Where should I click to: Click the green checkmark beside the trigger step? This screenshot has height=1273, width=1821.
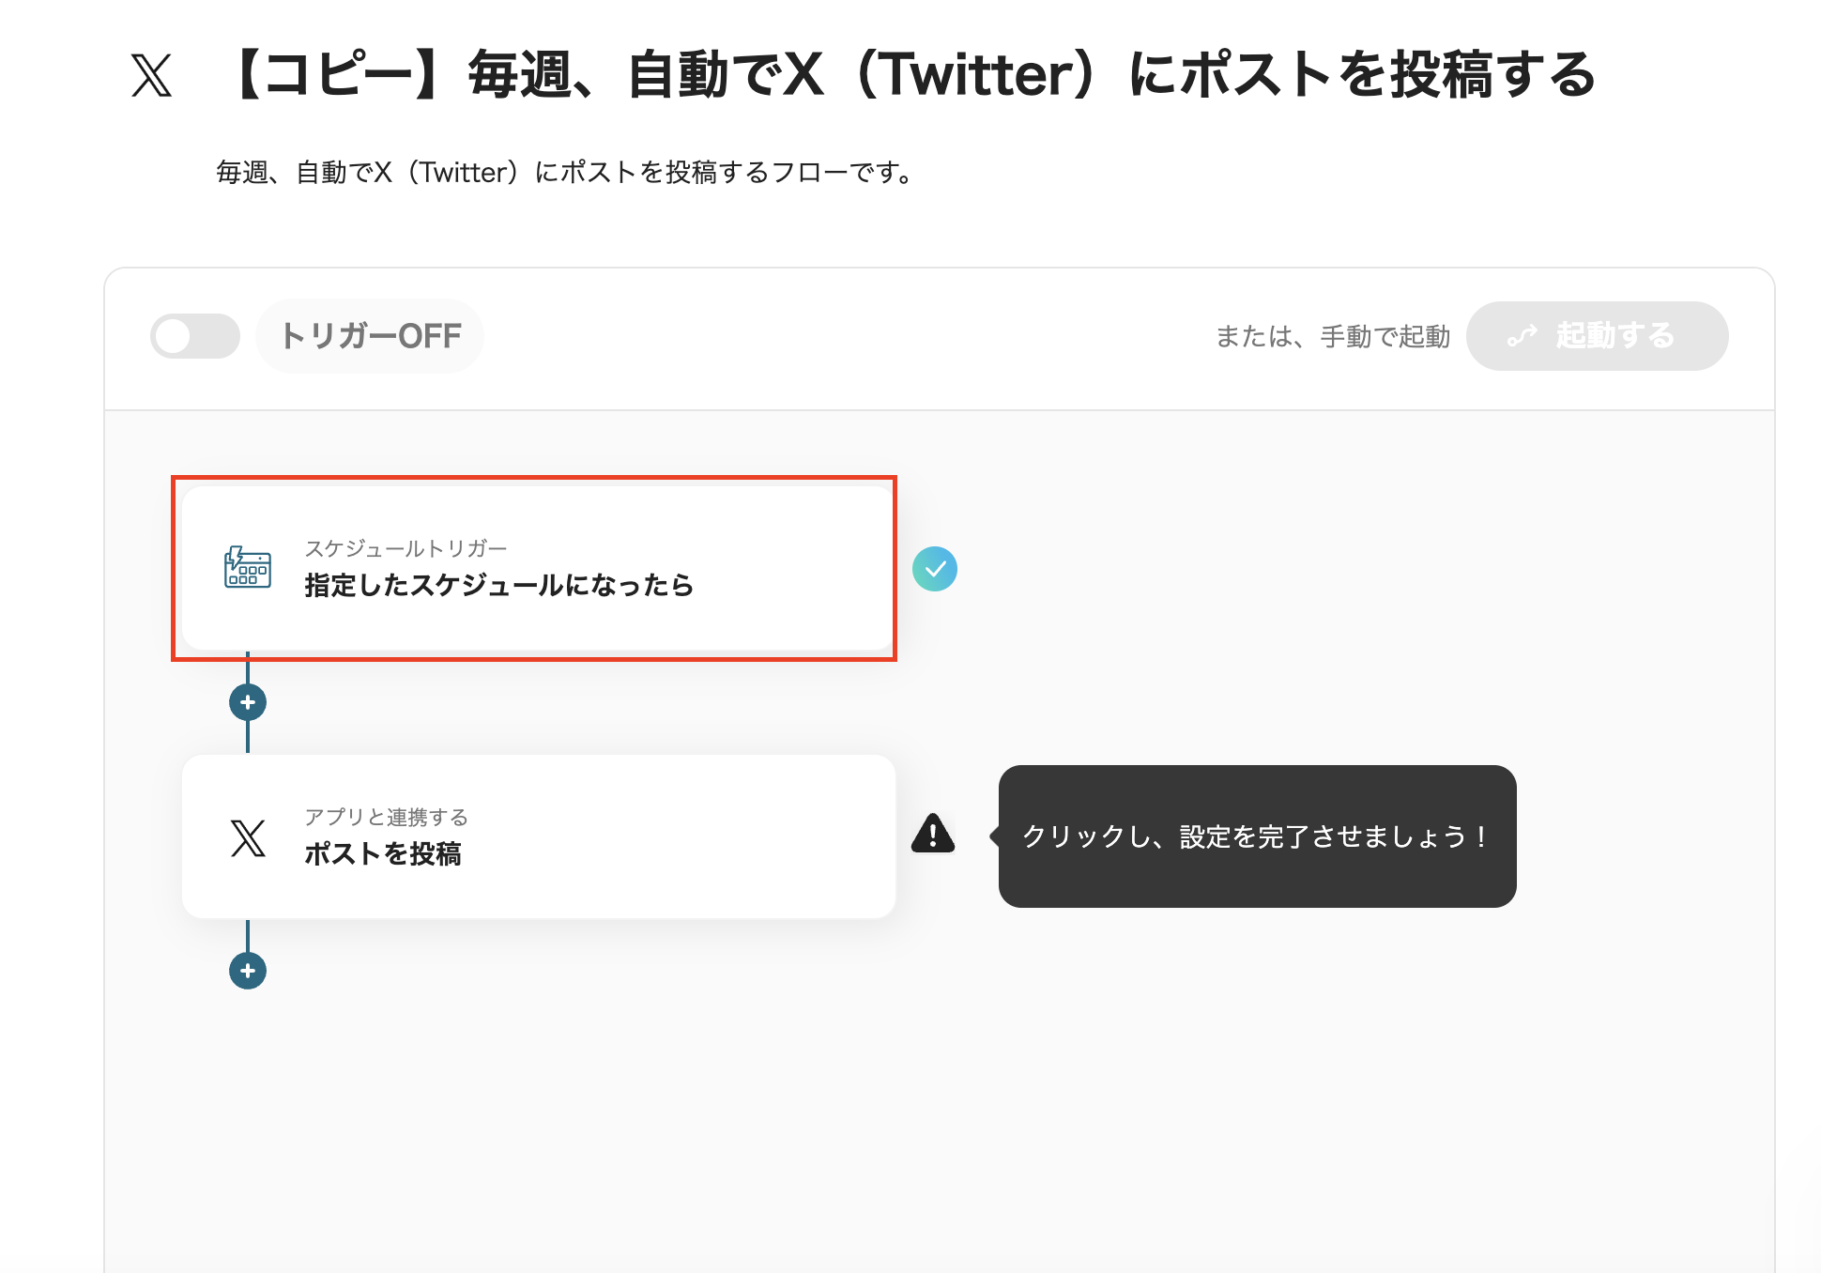(934, 567)
